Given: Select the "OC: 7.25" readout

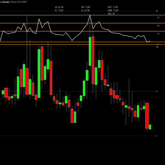Looking at the screenshot, I should pyautogui.click(x=113, y=7).
